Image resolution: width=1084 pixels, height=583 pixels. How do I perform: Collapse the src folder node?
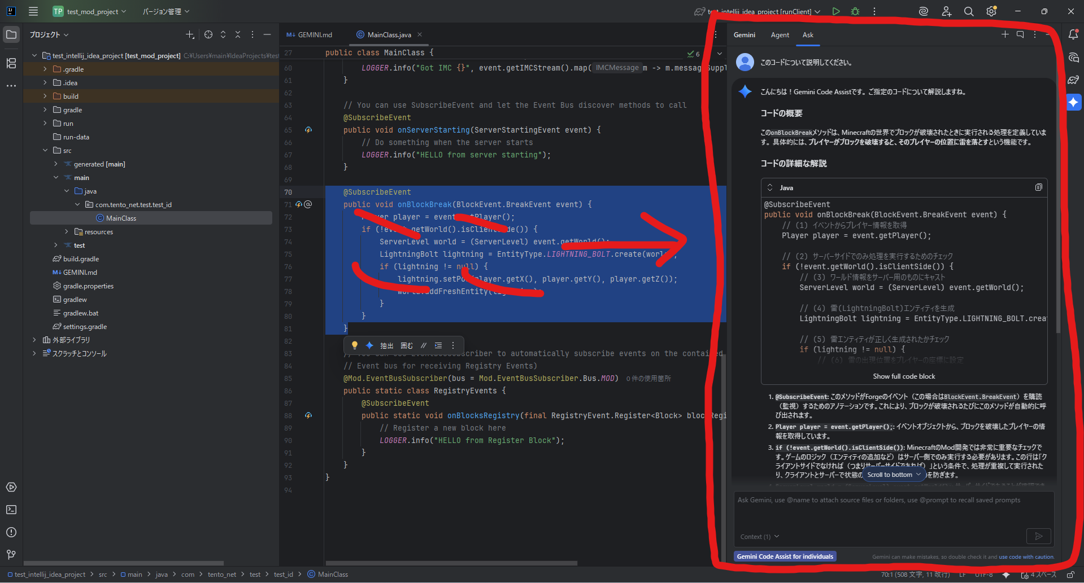coord(45,151)
